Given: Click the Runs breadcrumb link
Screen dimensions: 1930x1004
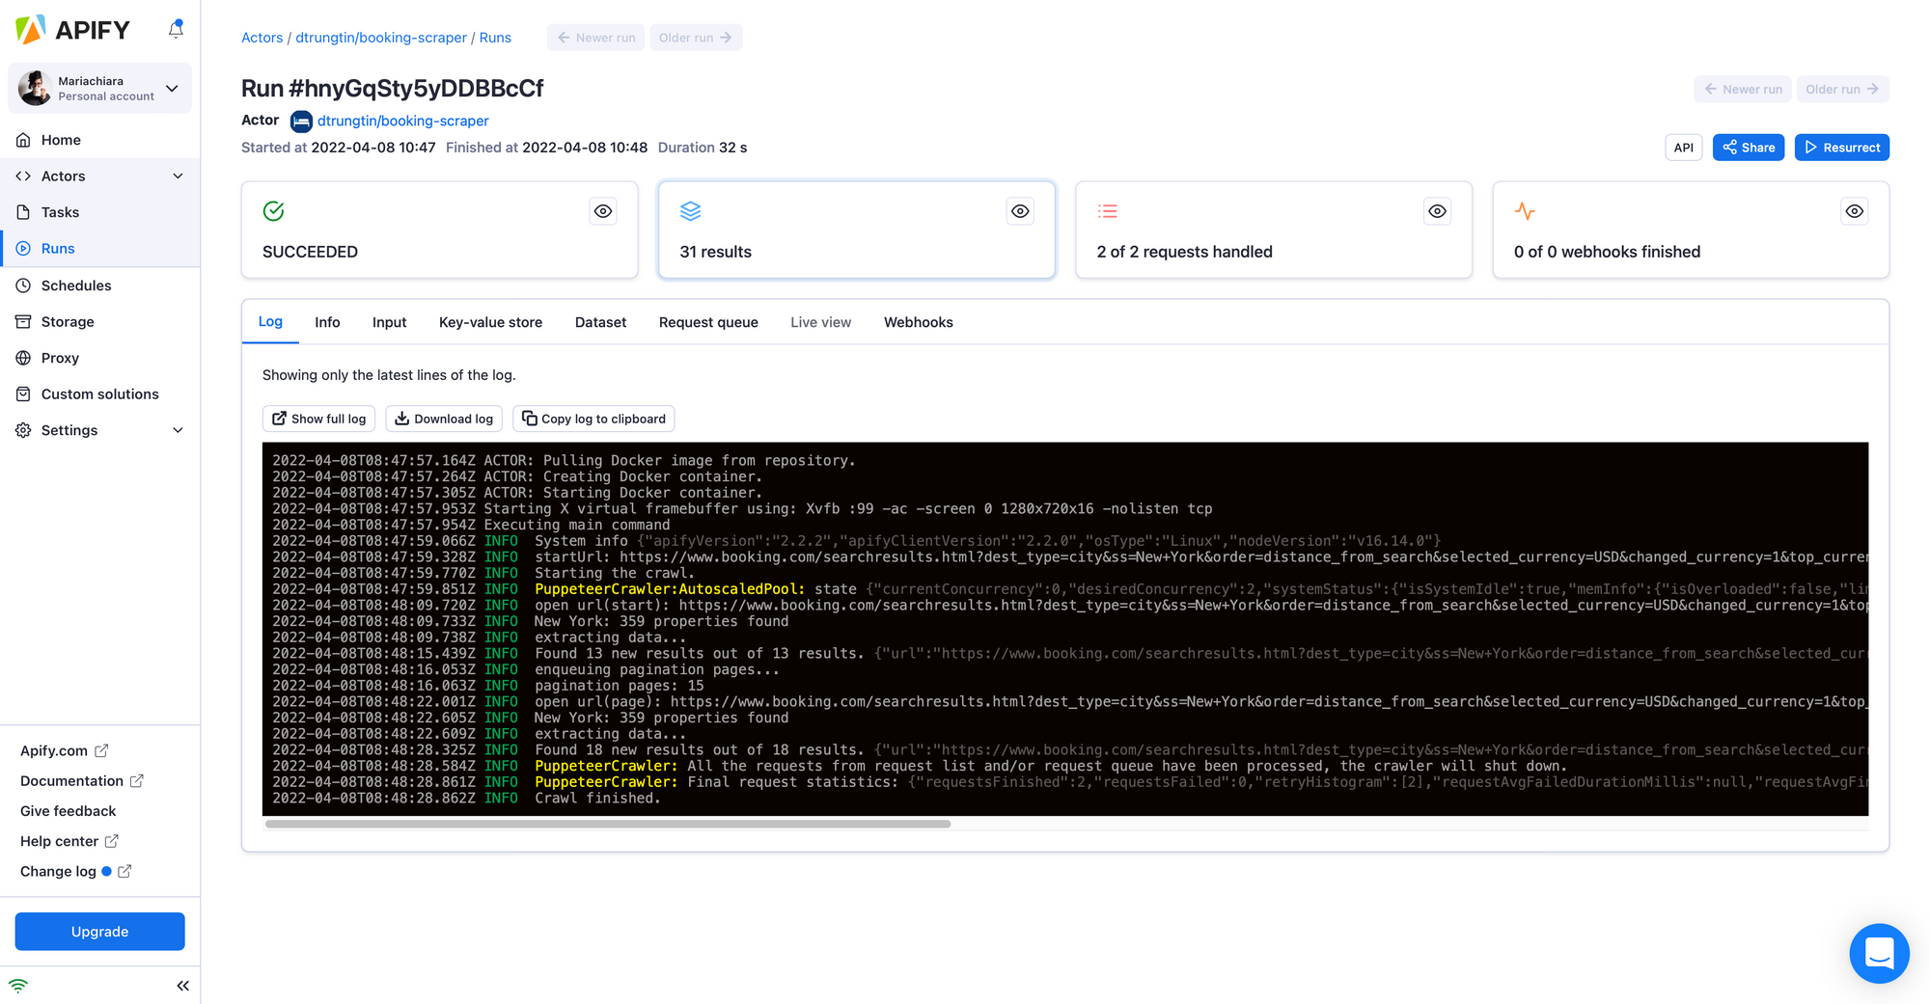Looking at the screenshot, I should pos(495,38).
